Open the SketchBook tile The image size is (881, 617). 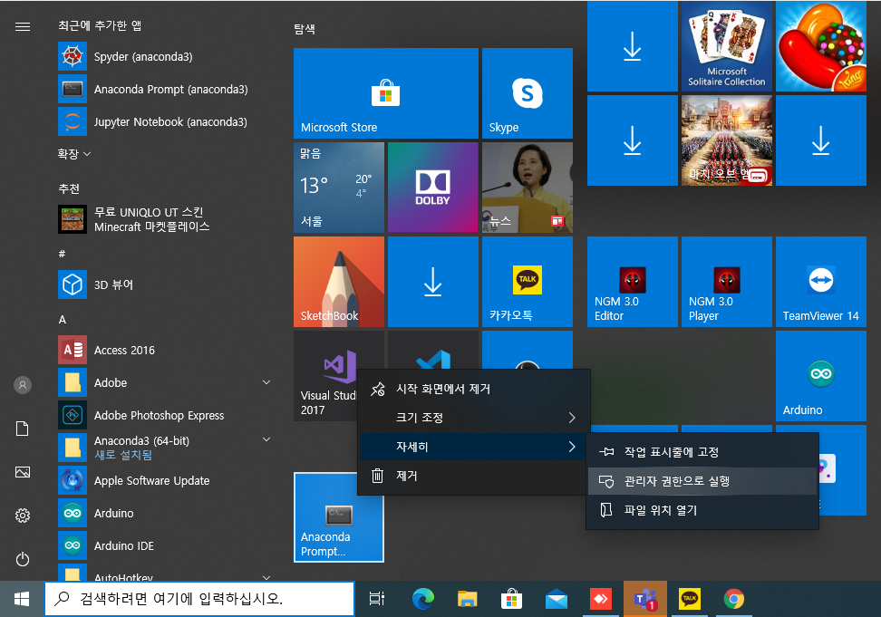click(x=339, y=282)
